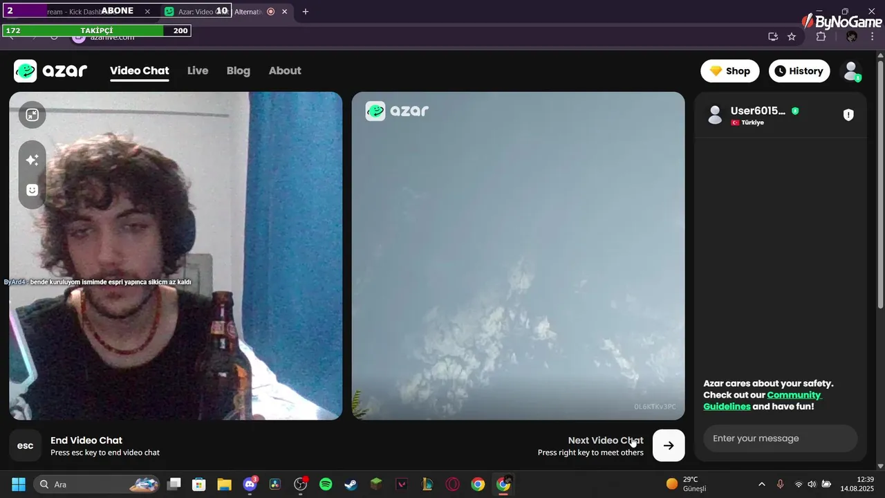Open File Explorer from the taskbar
Image resolution: width=885 pixels, height=498 pixels.
pos(224,484)
